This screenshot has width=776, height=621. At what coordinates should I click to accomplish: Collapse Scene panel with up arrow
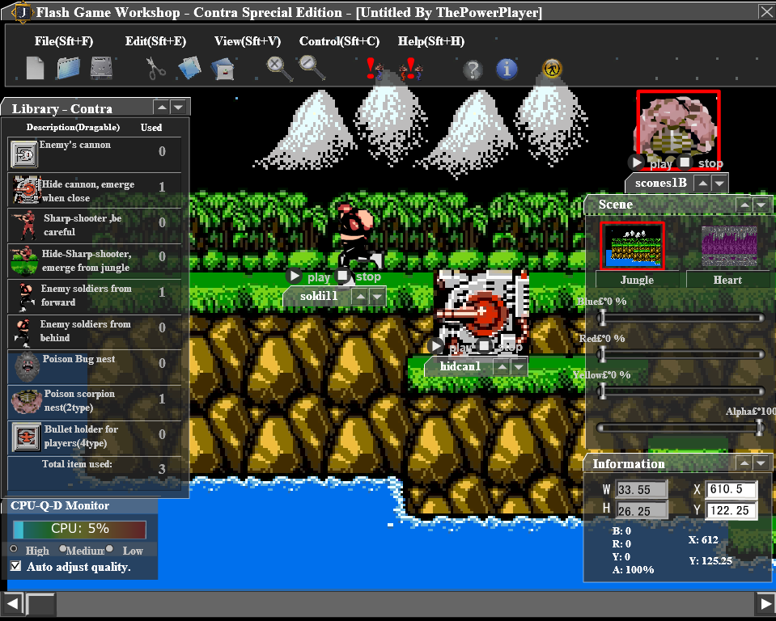744,205
